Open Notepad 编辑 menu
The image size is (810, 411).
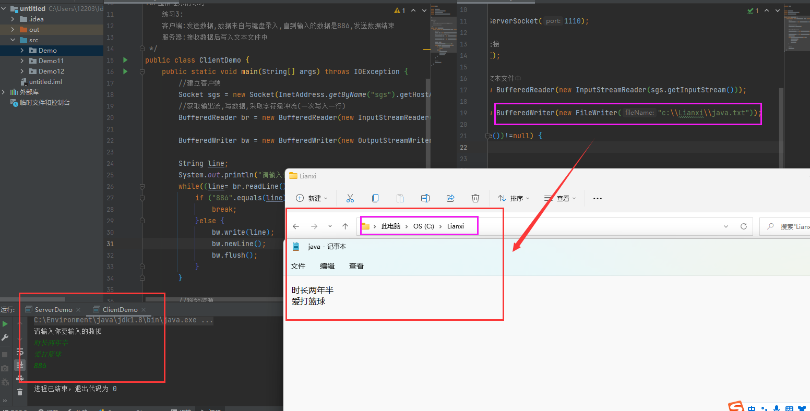[327, 266]
